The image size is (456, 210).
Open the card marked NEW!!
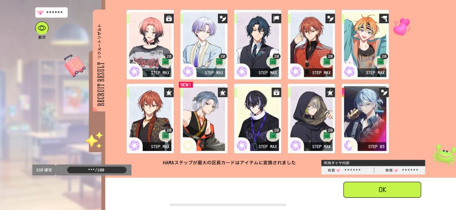click(204, 118)
